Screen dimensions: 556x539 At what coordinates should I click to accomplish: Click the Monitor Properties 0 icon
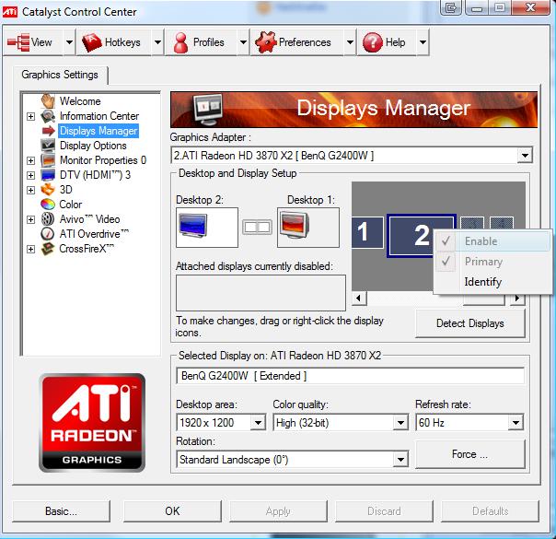coord(48,160)
